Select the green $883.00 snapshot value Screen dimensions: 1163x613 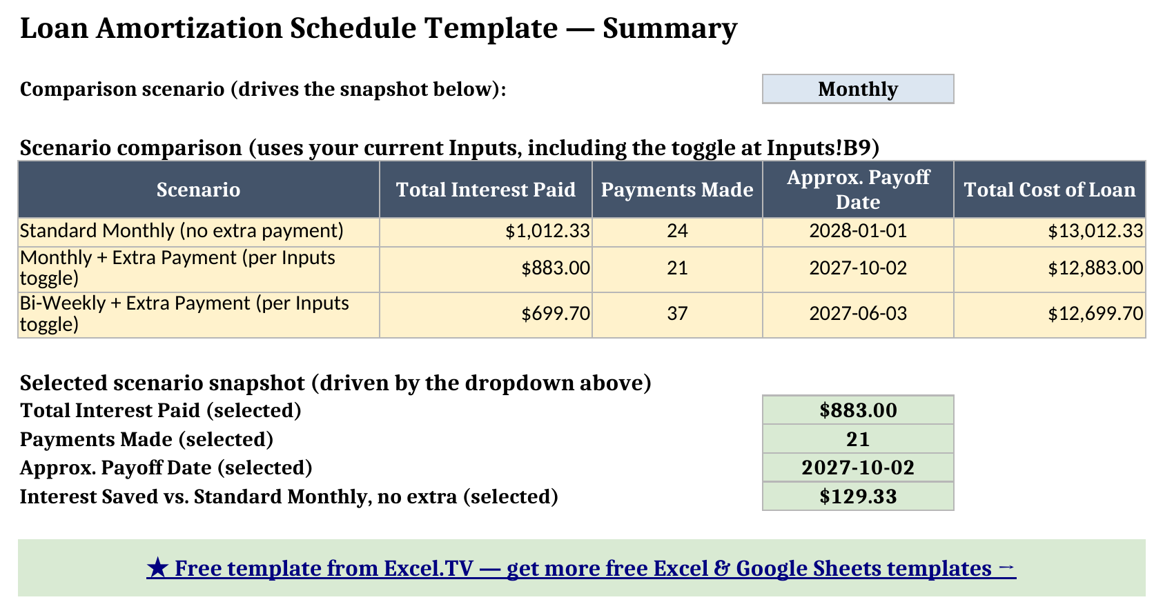pos(858,410)
